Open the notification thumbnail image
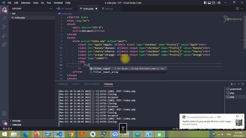This screenshot has height=138, width=246. point(239,123)
